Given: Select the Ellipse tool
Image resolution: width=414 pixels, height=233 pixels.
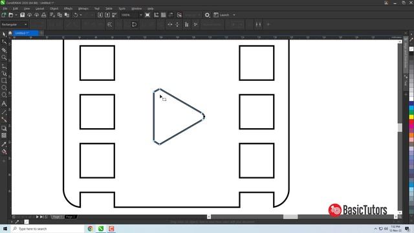Looking at the screenshot, I should click(x=4, y=87).
